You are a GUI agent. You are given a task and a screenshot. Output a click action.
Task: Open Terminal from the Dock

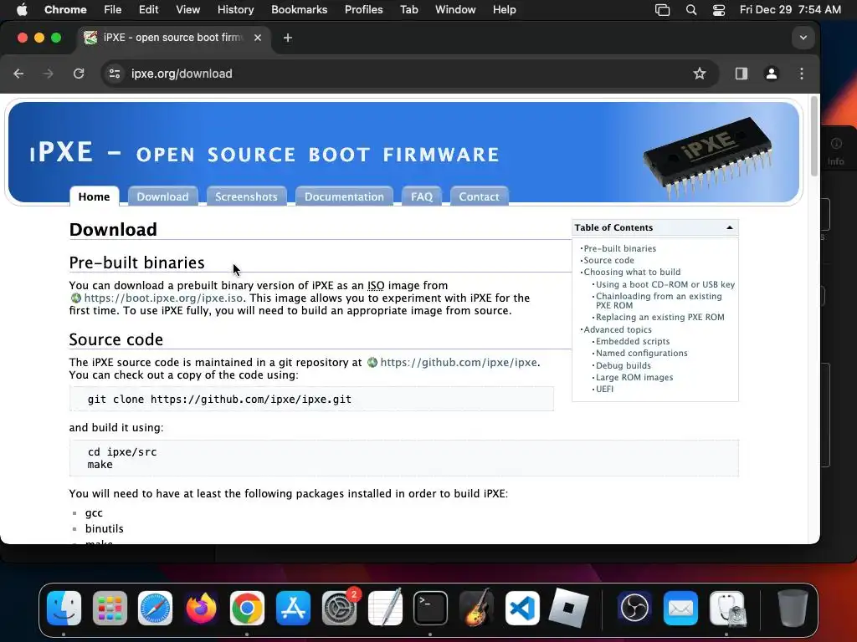430,608
